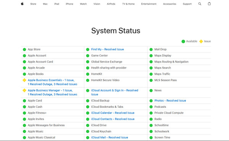
Task: Select the Apple Account row text
Action: (37, 56)
